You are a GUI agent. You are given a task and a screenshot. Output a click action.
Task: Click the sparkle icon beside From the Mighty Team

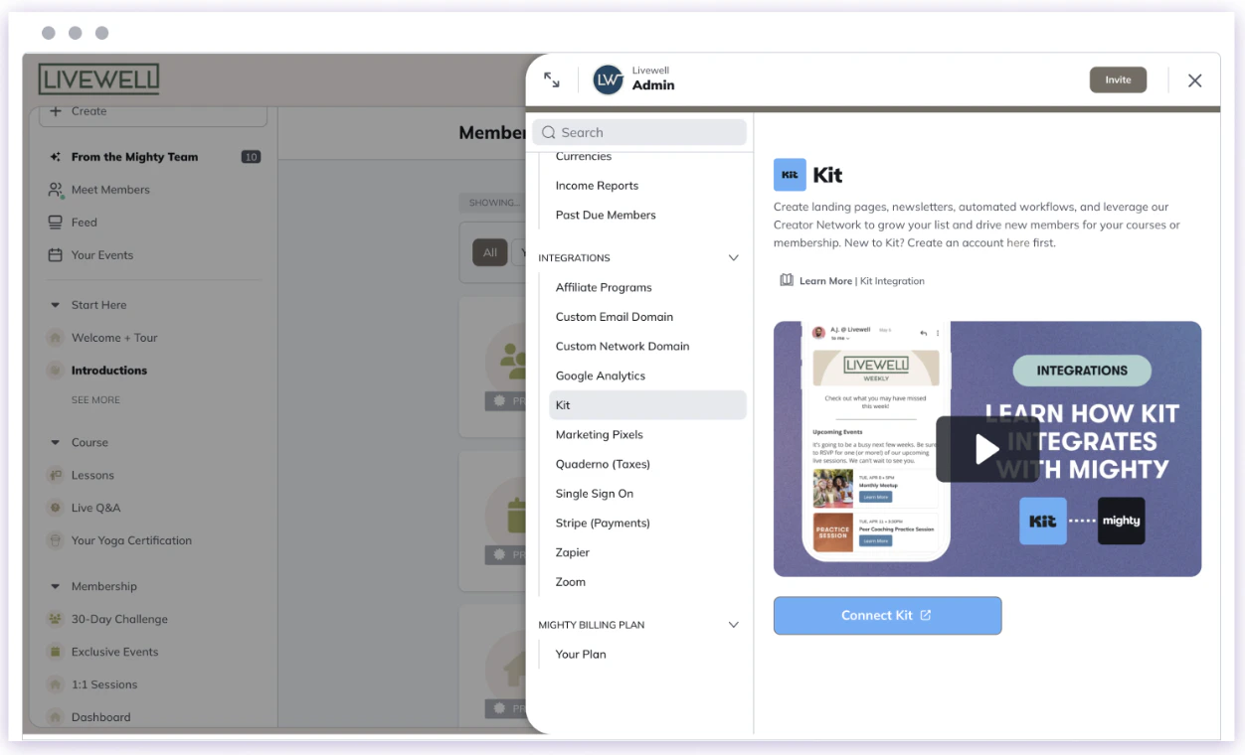[x=55, y=157]
